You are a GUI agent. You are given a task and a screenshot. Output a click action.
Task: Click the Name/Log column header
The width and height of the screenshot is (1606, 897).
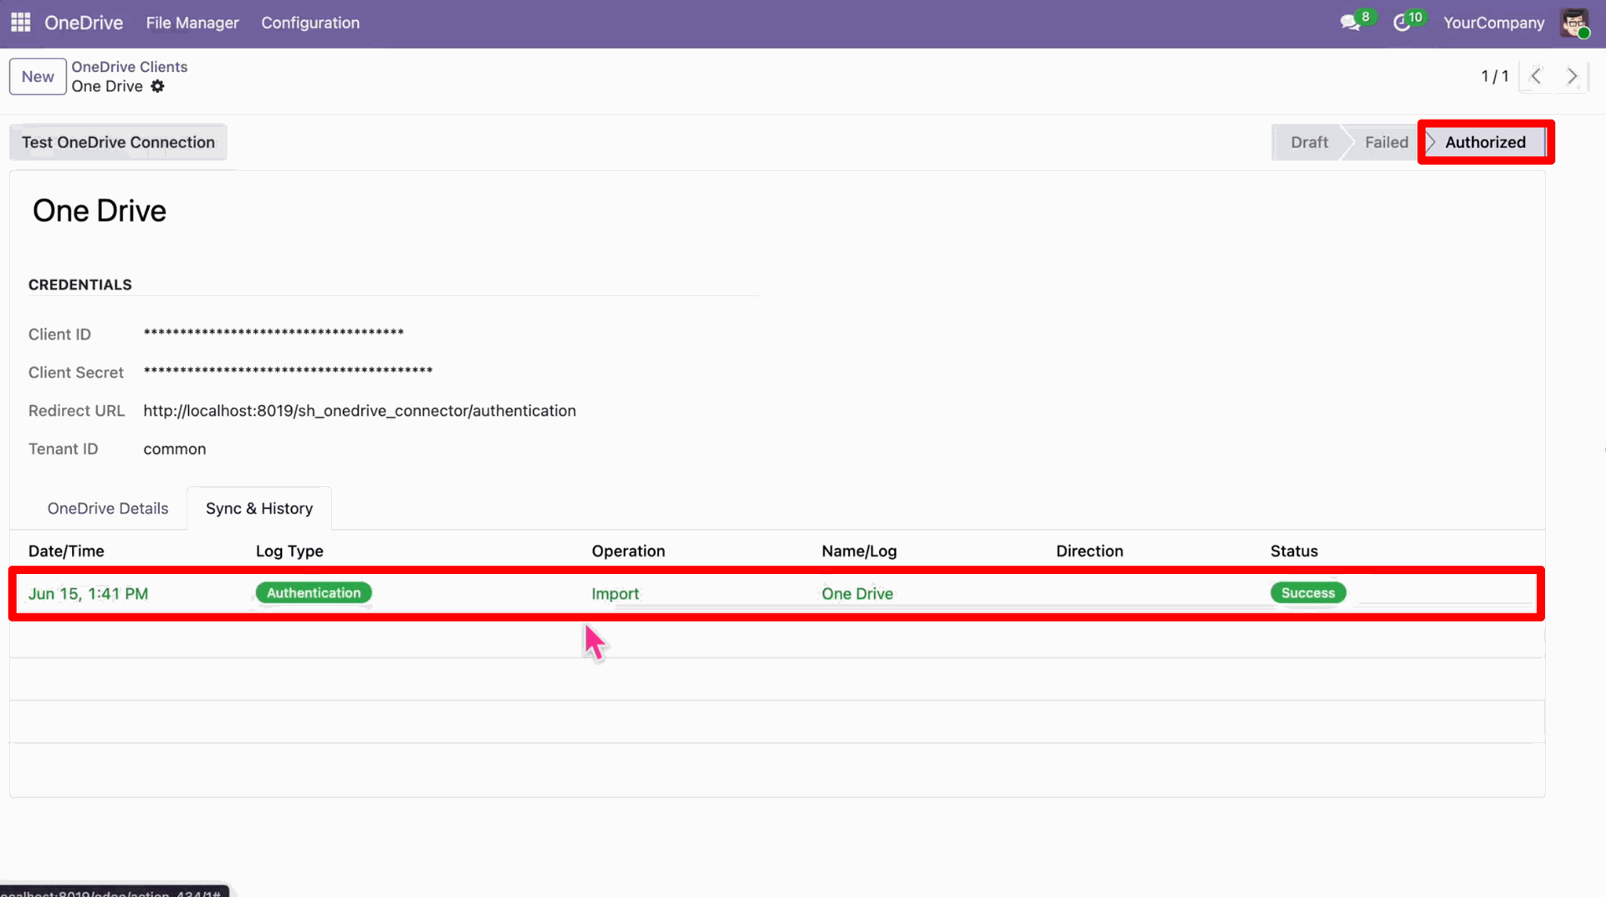click(x=859, y=551)
